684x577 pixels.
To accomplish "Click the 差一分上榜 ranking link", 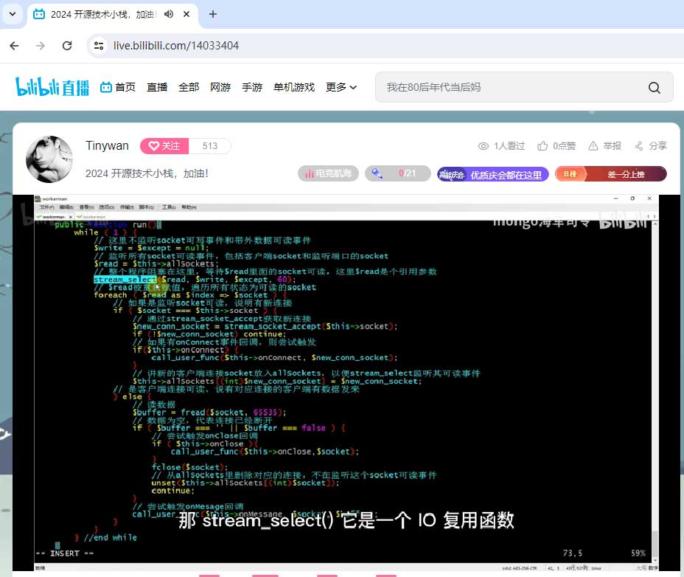I will (625, 173).
